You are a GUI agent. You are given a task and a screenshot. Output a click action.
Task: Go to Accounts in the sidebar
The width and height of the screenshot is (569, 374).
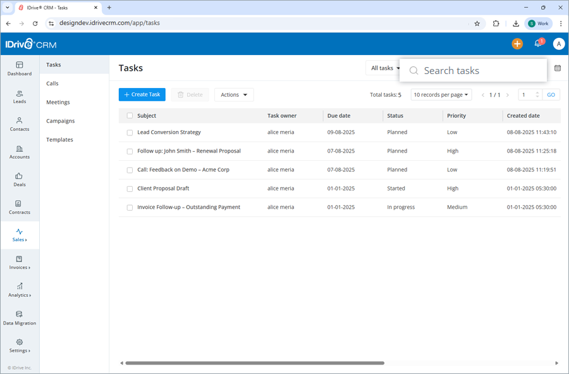(x=20, y=152)
